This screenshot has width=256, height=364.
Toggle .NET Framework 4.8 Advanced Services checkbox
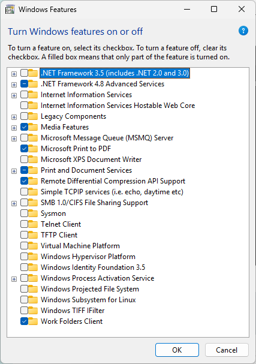click(24, 84)
